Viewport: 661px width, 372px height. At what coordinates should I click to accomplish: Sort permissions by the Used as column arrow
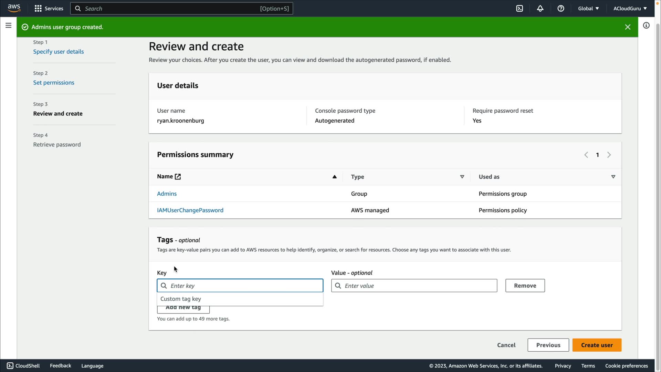click(x=613, y=177)
